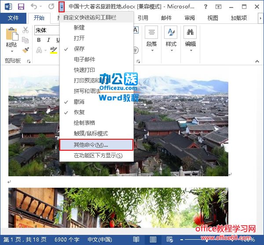Switch to the 引用 References tab
The width and height of the screenshot is (264, 245).
coord(143,18)
